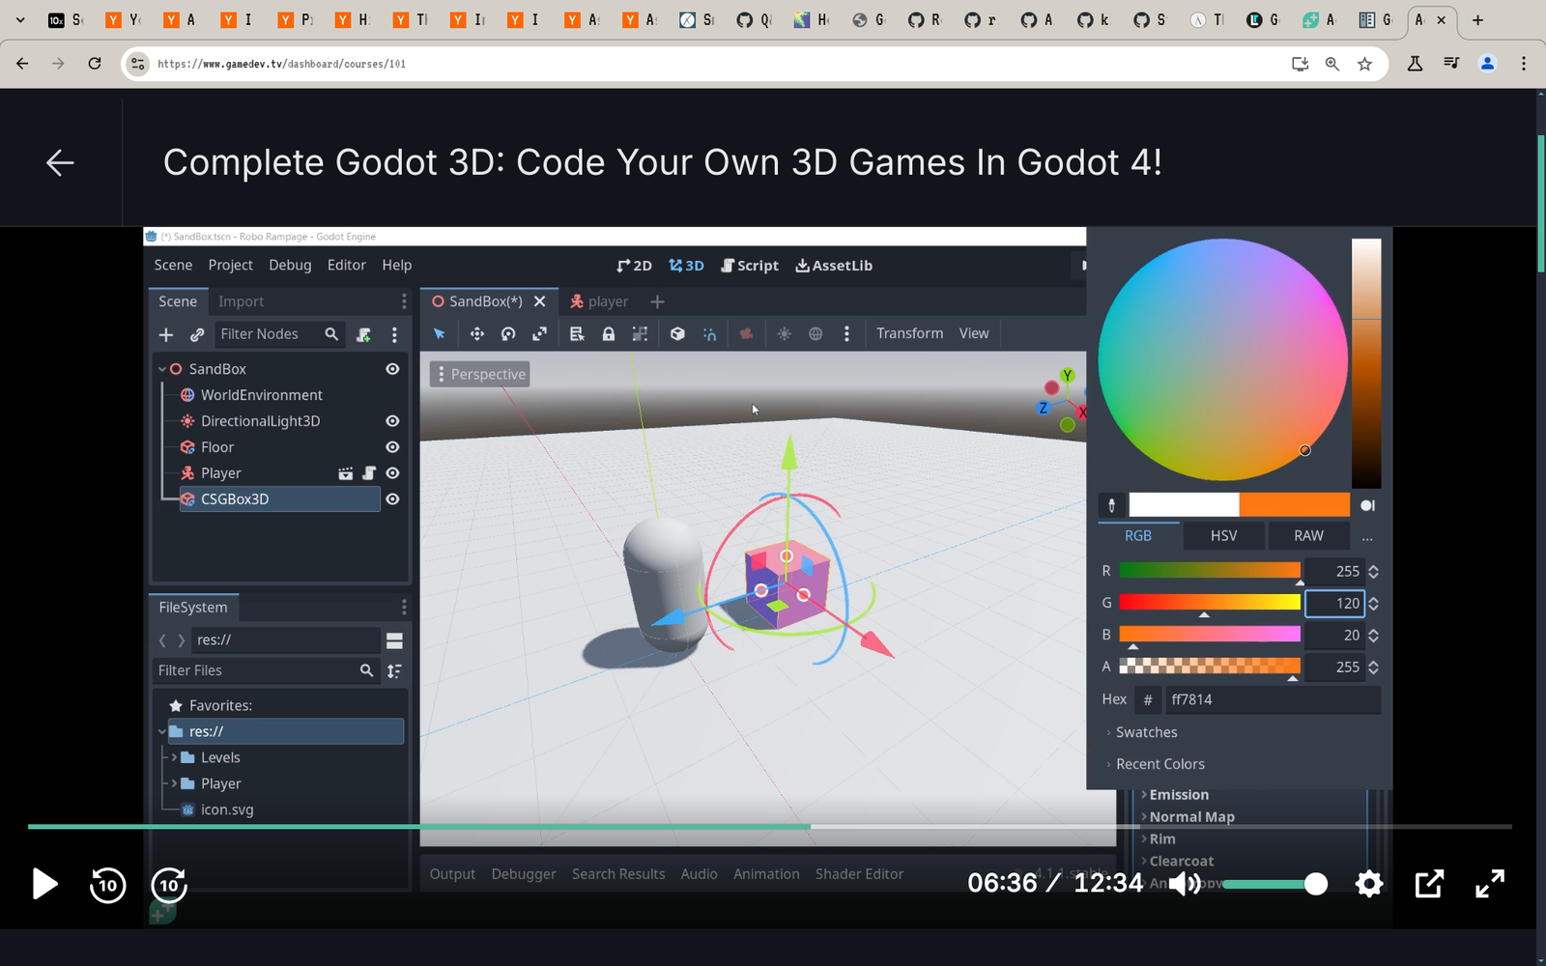Open the AssetLib workspace
1546x966 pixels.
point(834,266)
